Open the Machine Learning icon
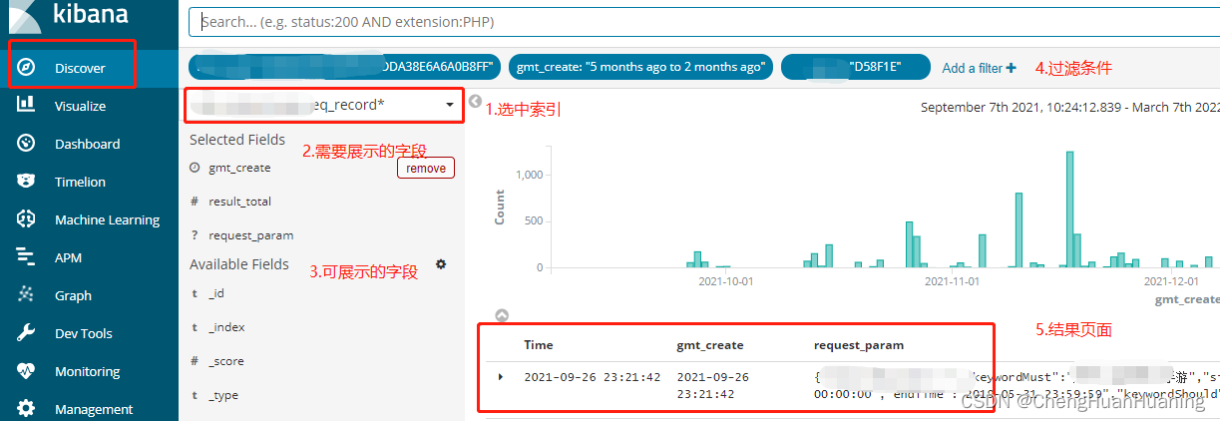1220x421 pixels. point(26,218)
